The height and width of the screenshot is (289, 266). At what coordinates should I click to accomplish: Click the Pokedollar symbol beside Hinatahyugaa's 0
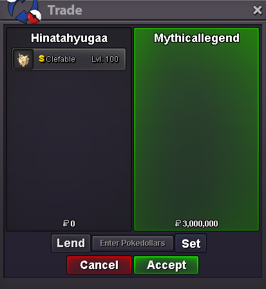click(66, 223)
